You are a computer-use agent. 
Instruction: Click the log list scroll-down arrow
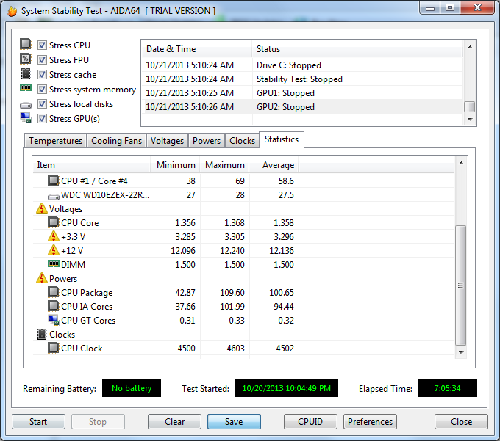[470, 120]
